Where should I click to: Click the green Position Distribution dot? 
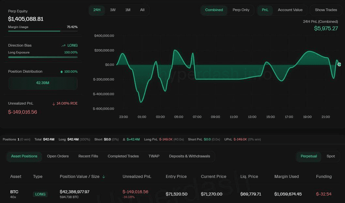tap(62, 72)
